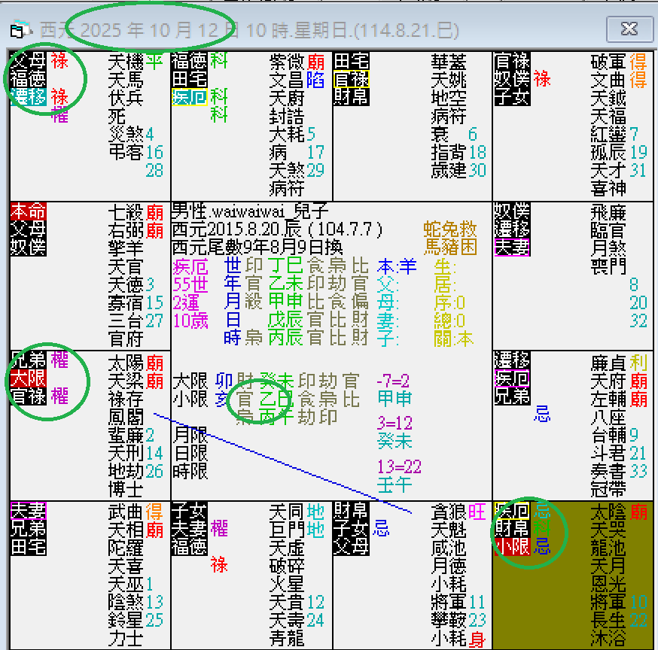Click the blue 忌 badge in the 遷移疾厄 palace
Viewport: 658px width, 650px height.
(x=541, y=414)
